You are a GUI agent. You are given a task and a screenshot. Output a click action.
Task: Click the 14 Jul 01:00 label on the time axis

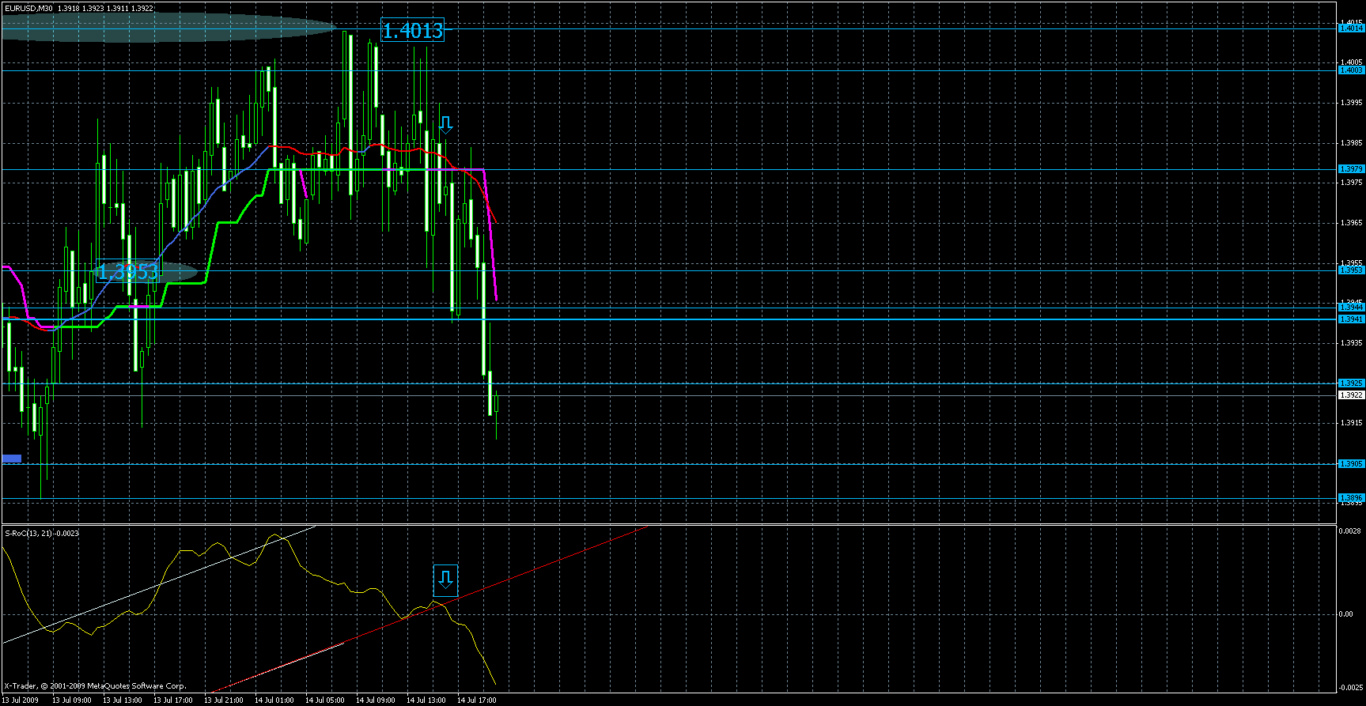coord(274,700)
